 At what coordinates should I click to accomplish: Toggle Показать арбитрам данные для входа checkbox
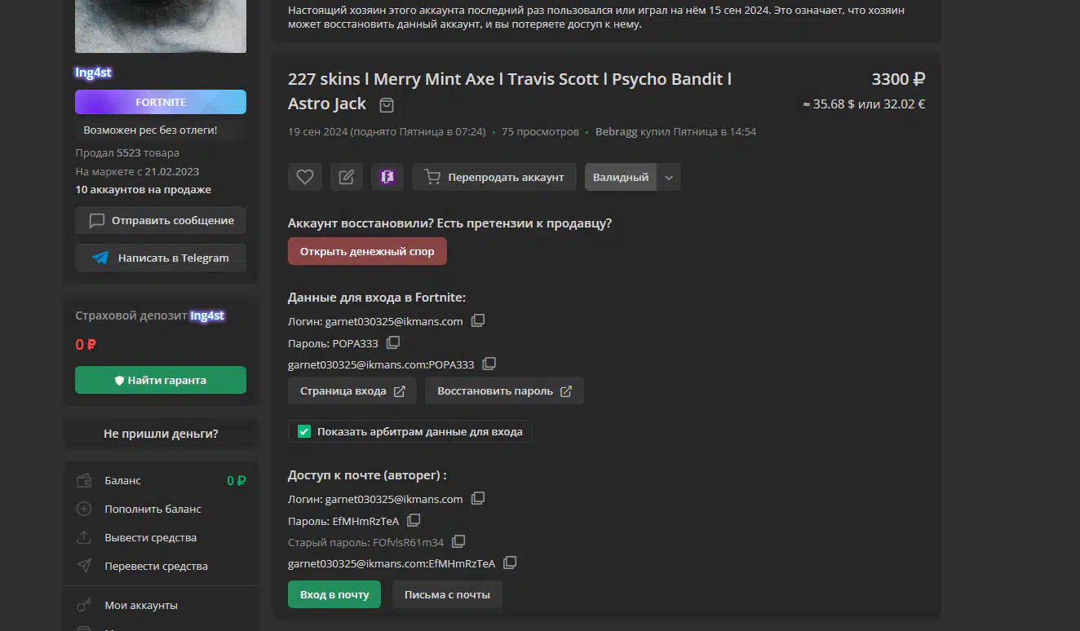click(304, 431)
